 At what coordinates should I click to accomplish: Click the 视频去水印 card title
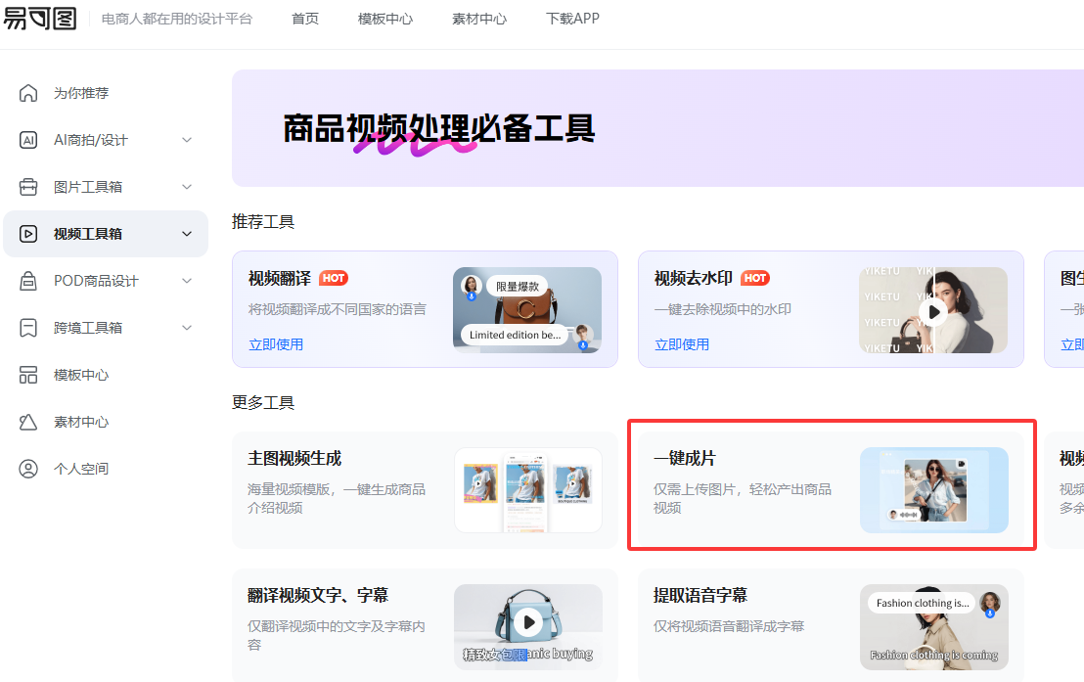(693, 278)
